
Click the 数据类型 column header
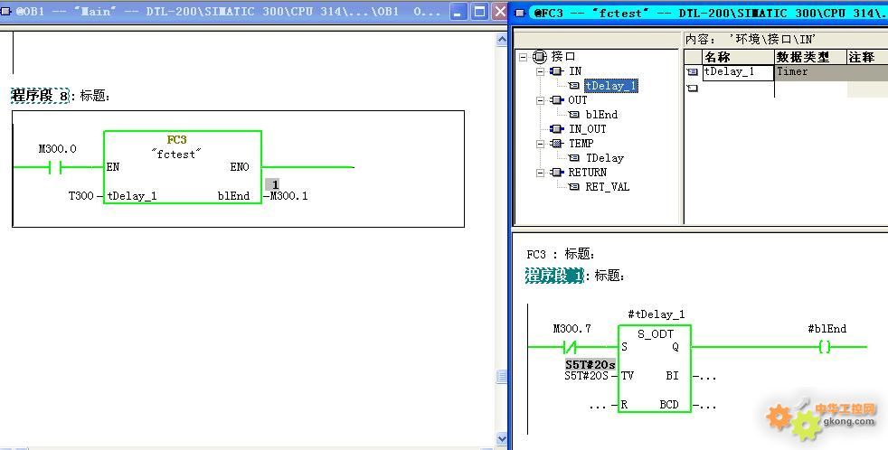point(803,57)
